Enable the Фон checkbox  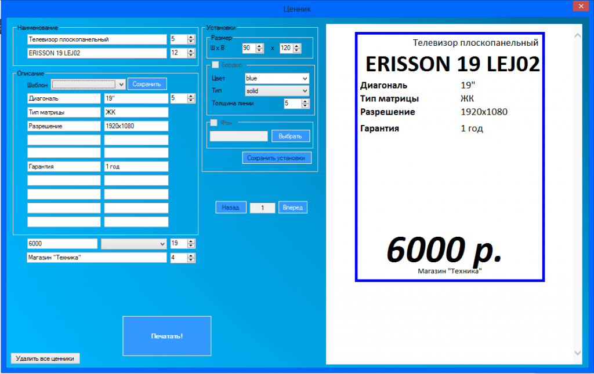click(213, 123)
